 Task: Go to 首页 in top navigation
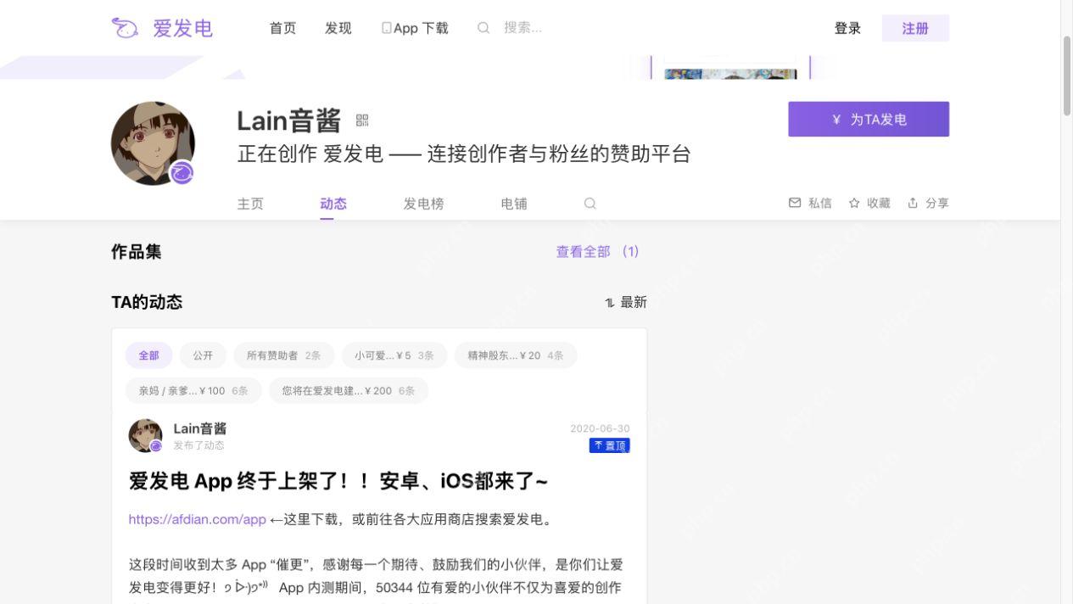point(283,28)
